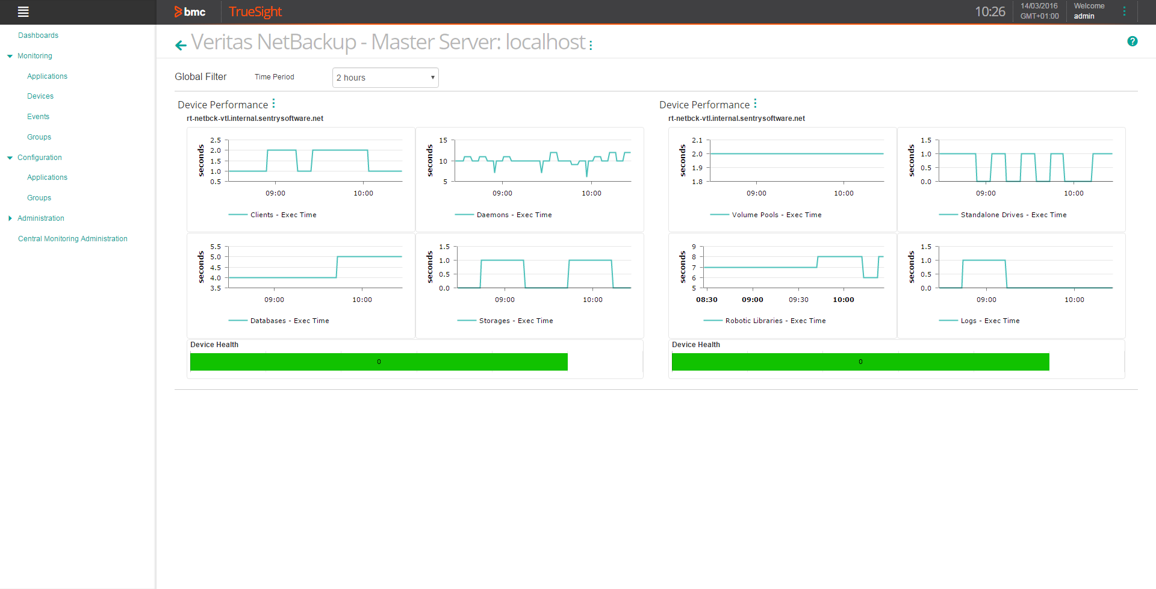Screen dimensions: 1156x589
Task: Toggle the Daemons - Exec Time legend
Action: (503, 215)
